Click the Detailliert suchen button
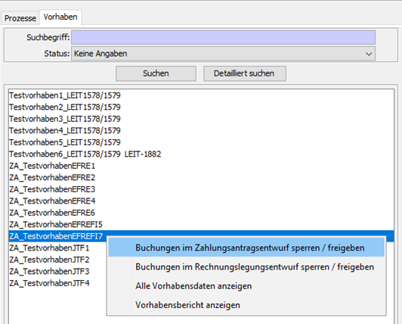This screenshot has height=324, width=402. [x=245, y=73]
